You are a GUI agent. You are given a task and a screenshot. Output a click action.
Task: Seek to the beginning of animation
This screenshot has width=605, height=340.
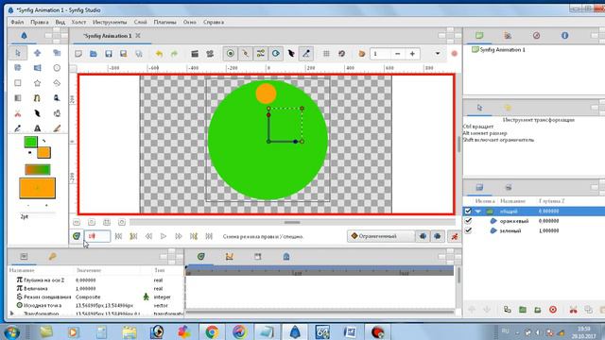[x=118, y=236]
